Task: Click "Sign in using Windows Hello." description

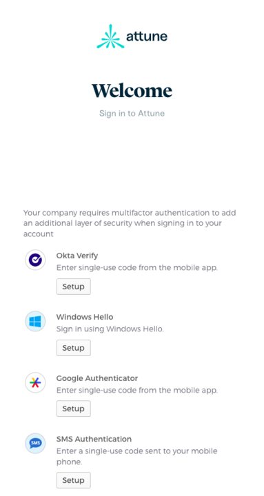Action: [110, 329]
